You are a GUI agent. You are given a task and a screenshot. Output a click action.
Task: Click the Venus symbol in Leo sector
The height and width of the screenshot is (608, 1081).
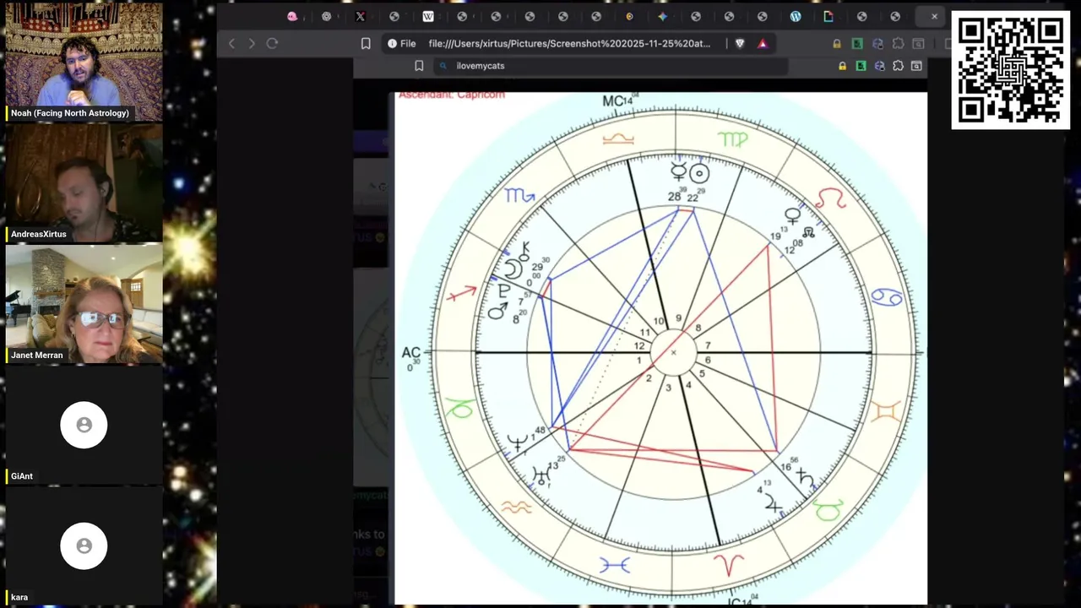click(792, 217)
